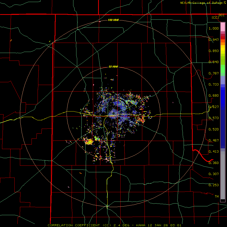The height and width of the screenshot is (227, 227).
Task: Click the 0.573 scale value
Action: tap(214, 118)
